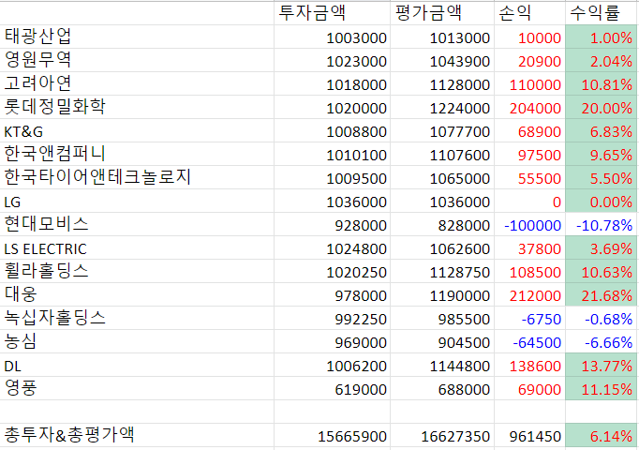Screen dimensions: 639x450
Task: Click 현대모비스 return -10.78%
Action: pyautogui.click(x=602, y=224)
